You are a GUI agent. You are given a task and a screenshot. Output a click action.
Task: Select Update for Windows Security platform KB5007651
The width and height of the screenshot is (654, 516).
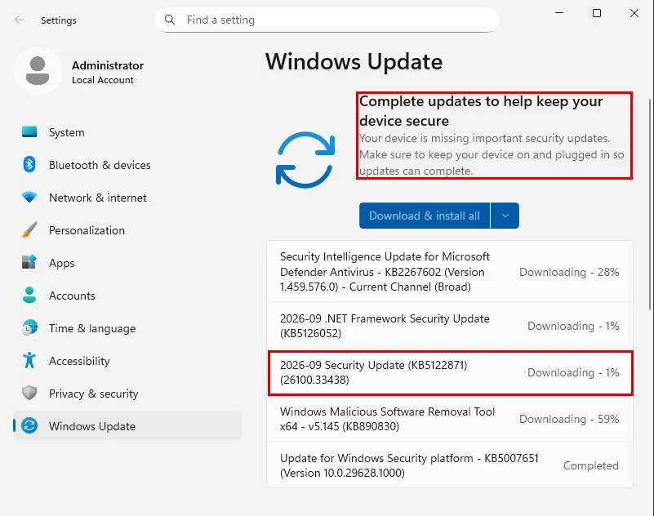coord(450,465)
